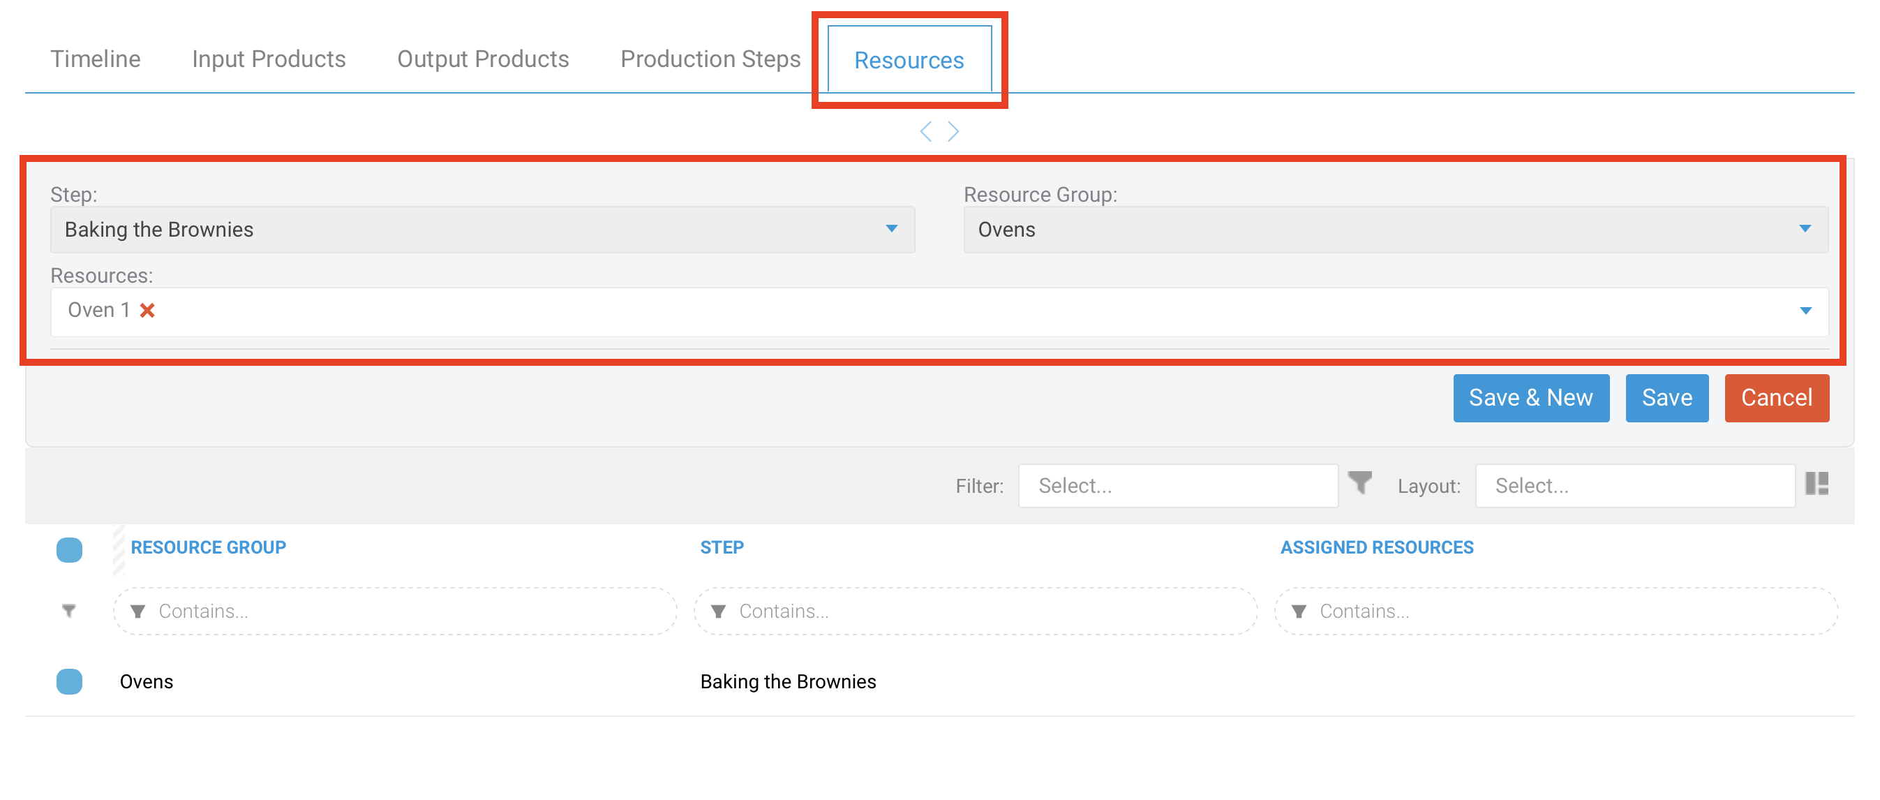Click the Save & New button
This screenshot has width=1880, height=800.
pyautogui.click(x=1530, y=398)
